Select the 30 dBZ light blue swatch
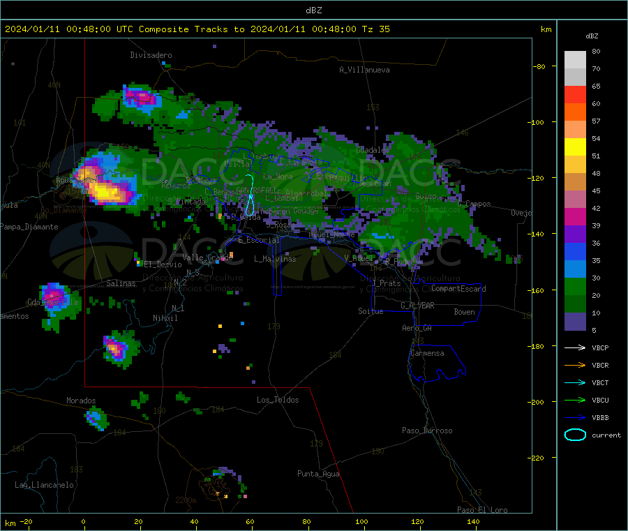 575,269
